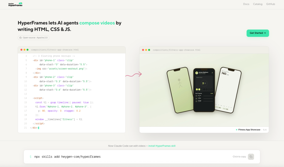This screenshot has width=284, height=167.
Task: Click the Click to copy text
Action: click(x=239, y=157)
